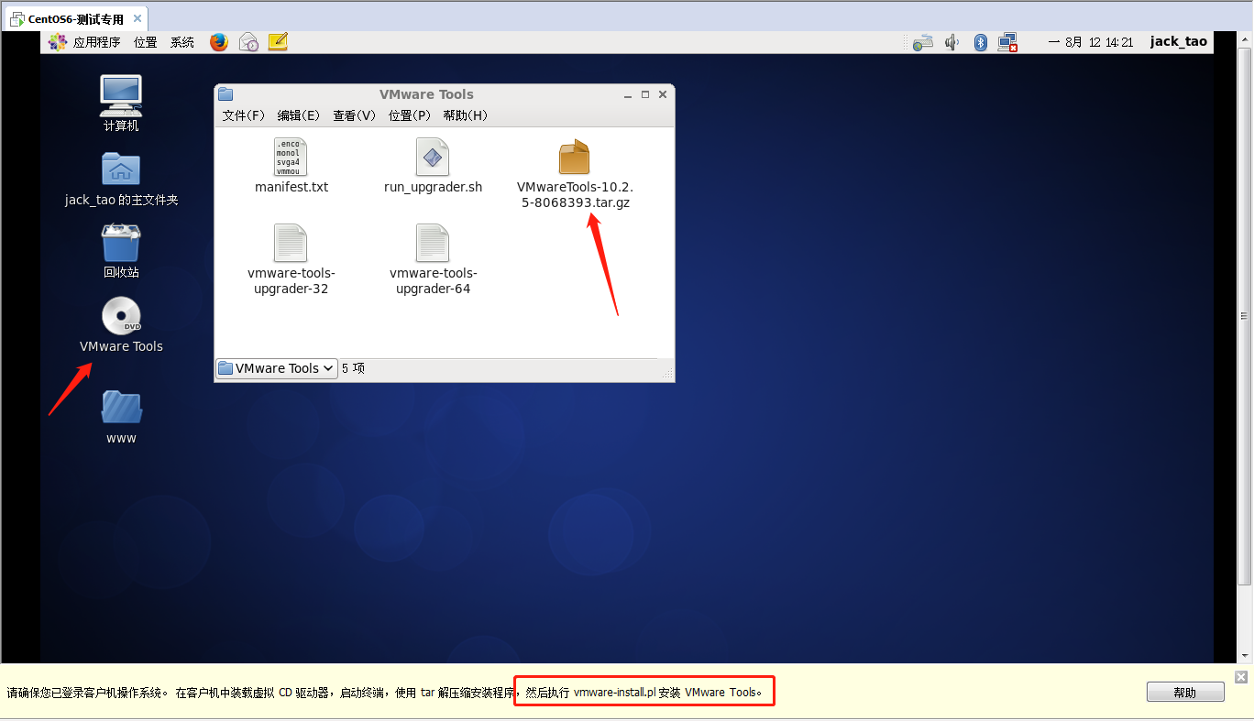
Task: Open the 帮助(H) menu
Action: (x=466, y=115)
